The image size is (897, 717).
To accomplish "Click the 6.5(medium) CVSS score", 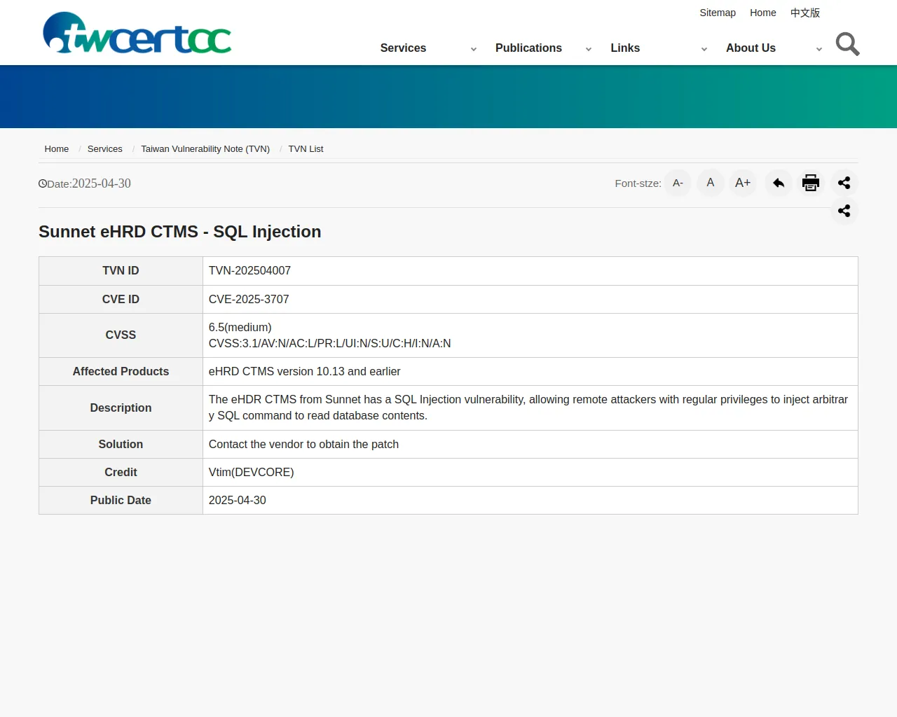I will click(x=240, y=327).
